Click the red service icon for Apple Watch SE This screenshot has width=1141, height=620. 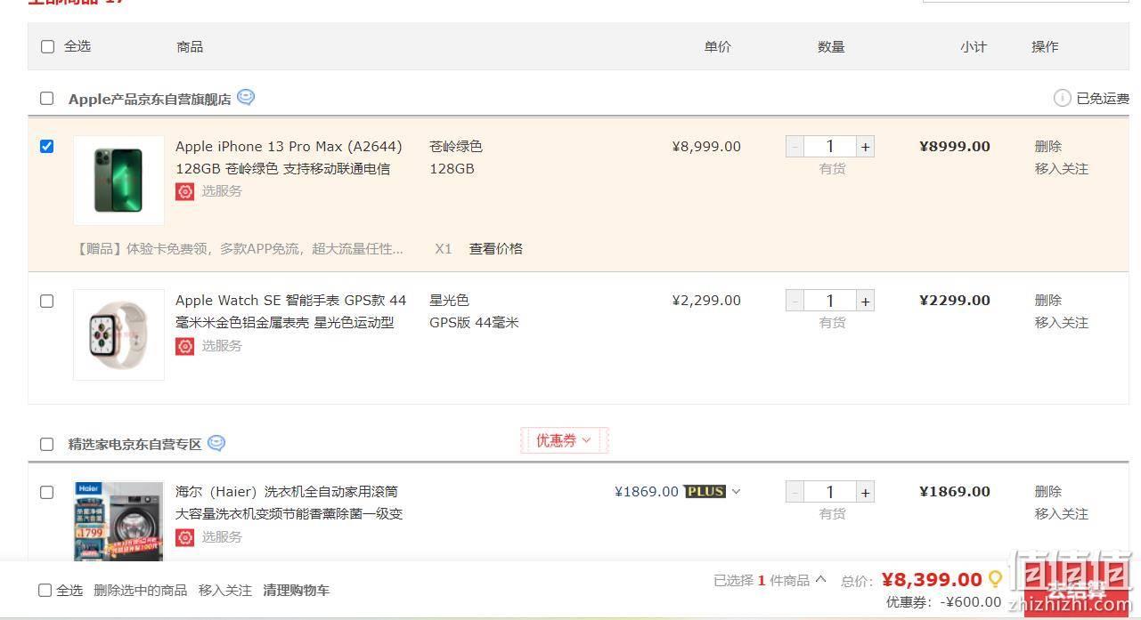(x=184, y=346)
